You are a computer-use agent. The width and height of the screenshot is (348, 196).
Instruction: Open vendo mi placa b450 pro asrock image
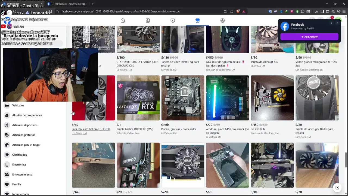click(228, 98)
